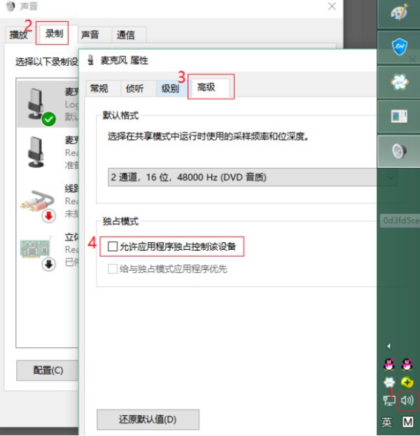Click the M input method icon
Image resolution: width=420 pixels, height=436 pixels.
tap(408, 422)
